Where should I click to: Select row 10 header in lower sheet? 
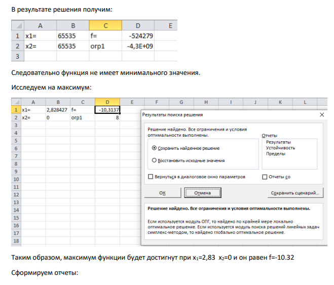(x=16, y=179)
